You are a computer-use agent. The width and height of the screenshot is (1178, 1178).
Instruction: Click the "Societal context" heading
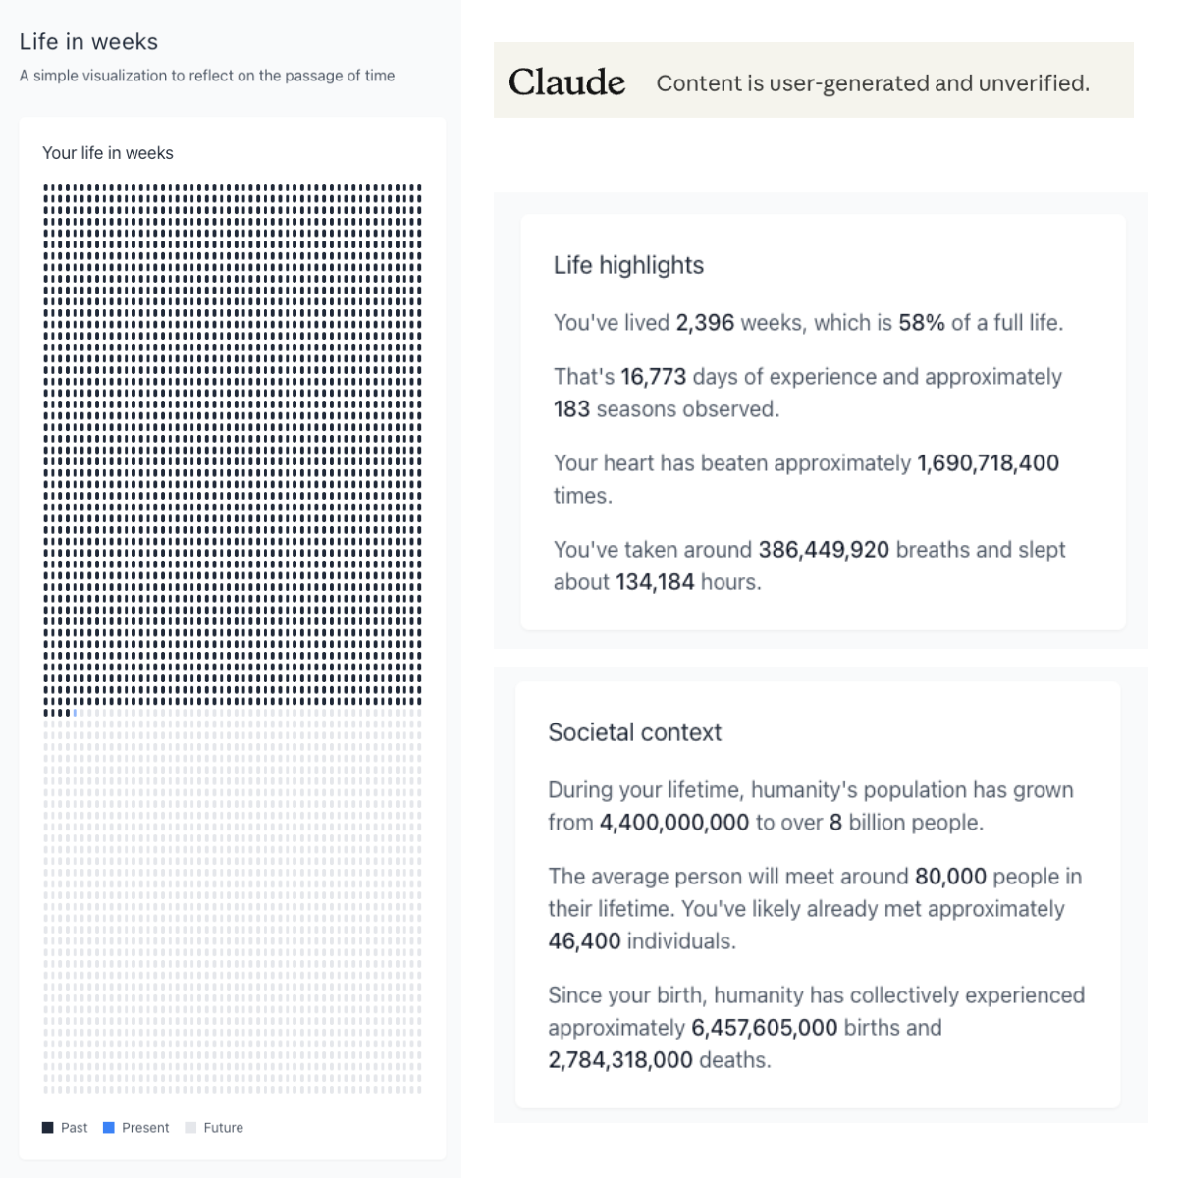634,732
